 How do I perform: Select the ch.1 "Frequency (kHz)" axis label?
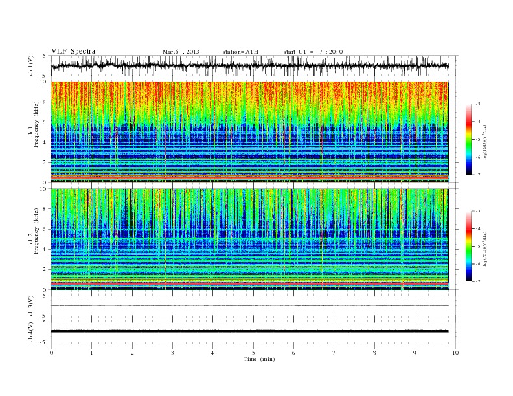(36, 124)
